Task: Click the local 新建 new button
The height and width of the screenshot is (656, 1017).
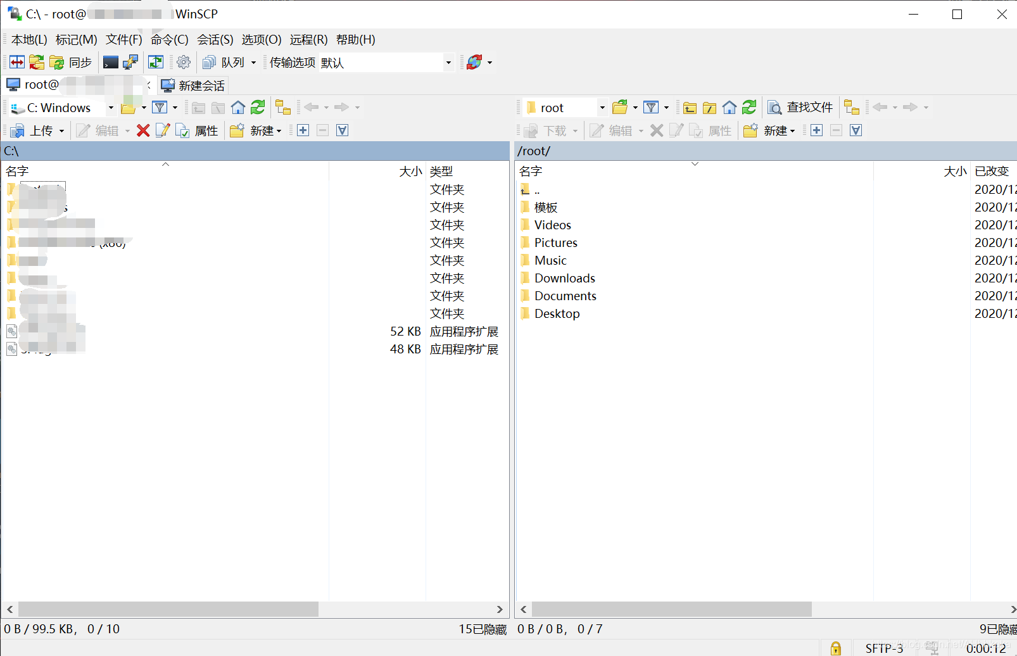Action: tap(256, 130)
